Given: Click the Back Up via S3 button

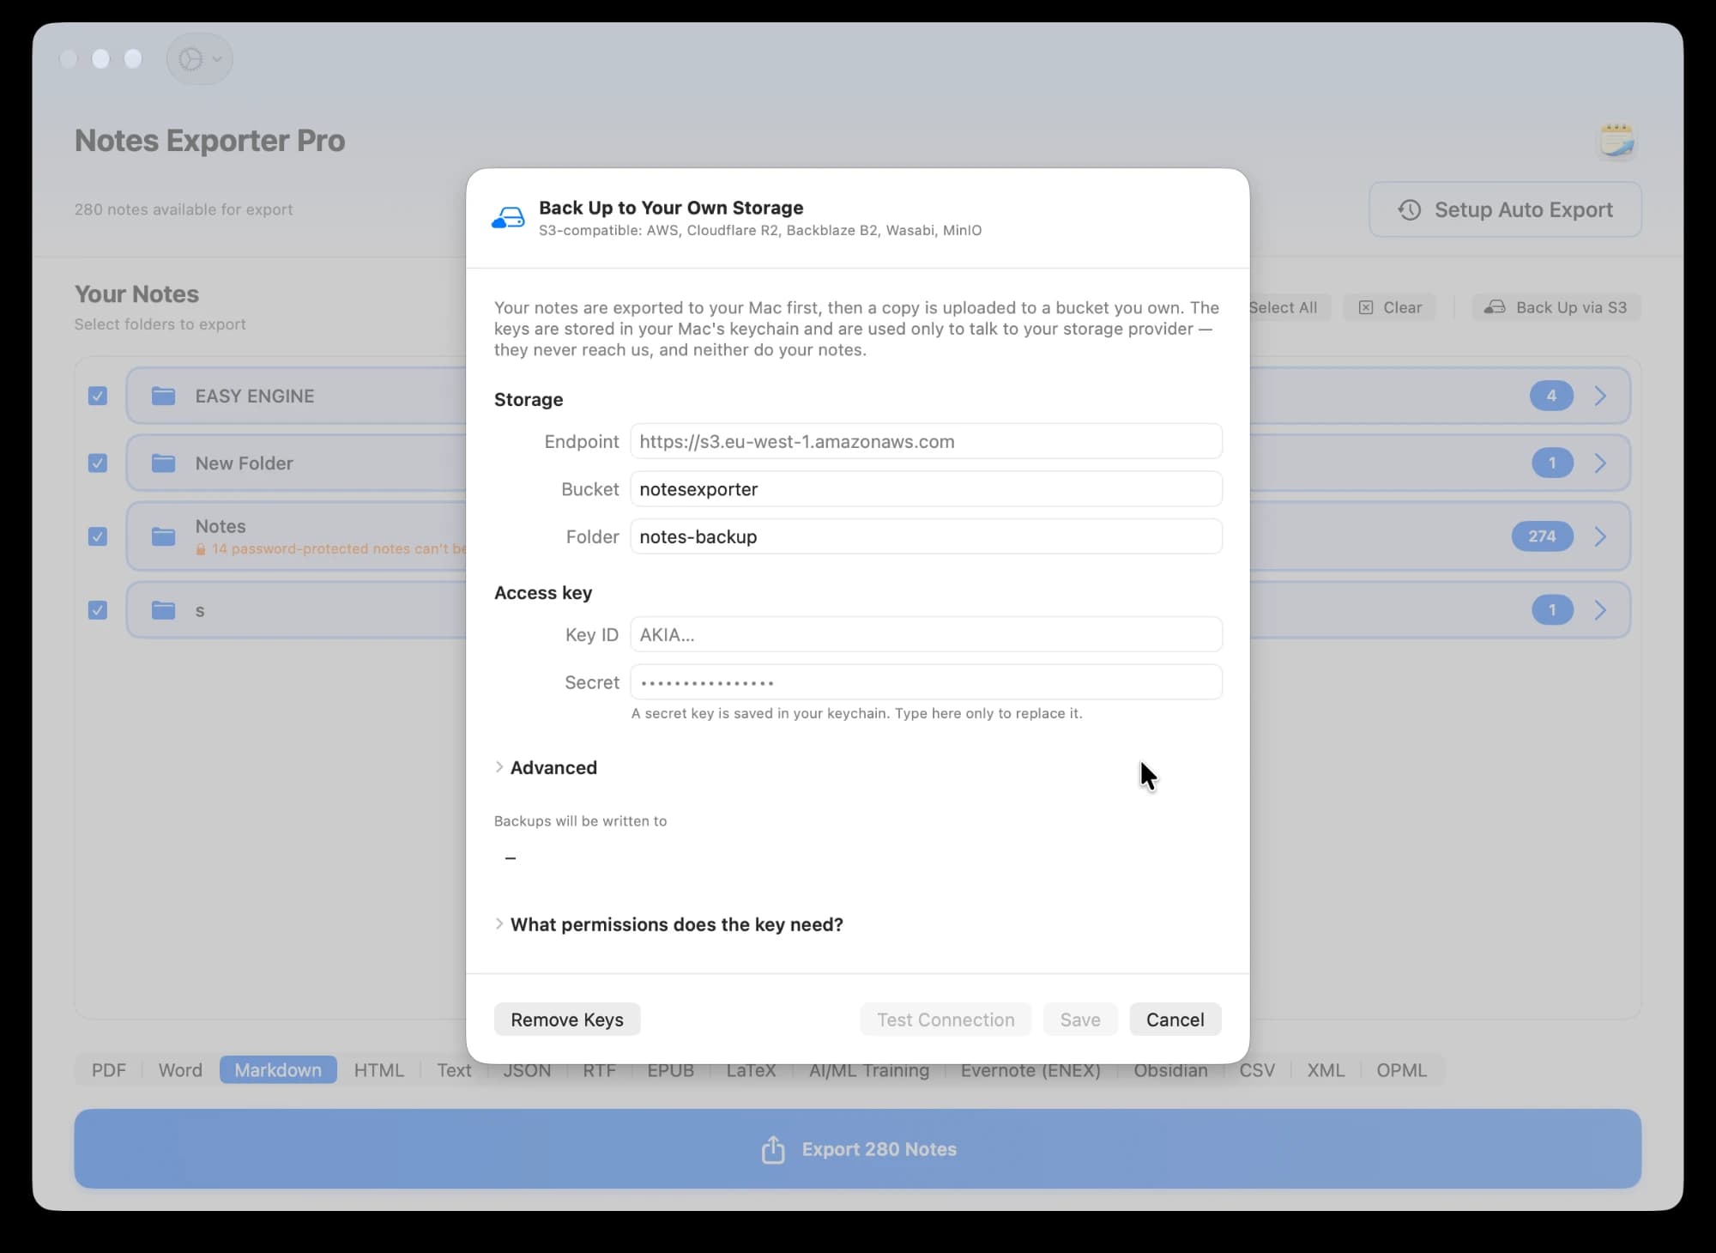Looking at the screenshot, I should tap(1557, 307).
